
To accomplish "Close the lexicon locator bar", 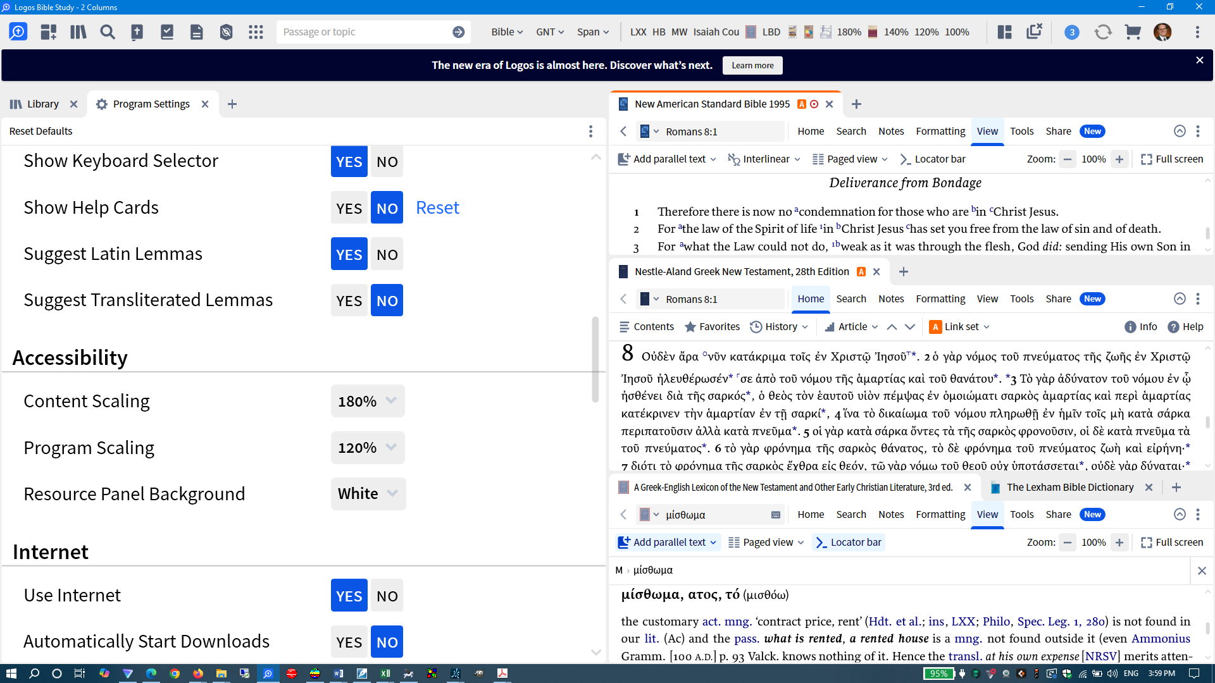I will point(1202,570).
